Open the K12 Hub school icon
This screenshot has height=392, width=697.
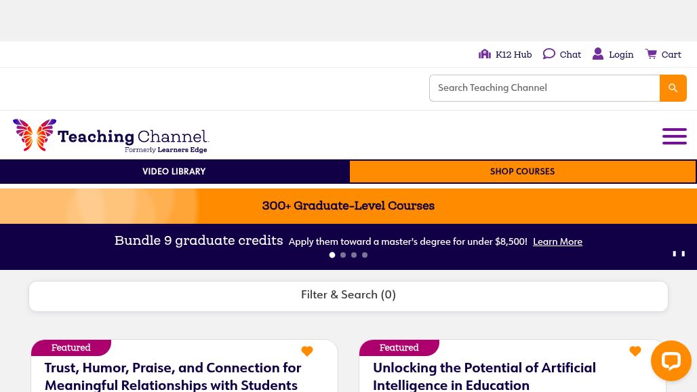[x=485, y=54]
